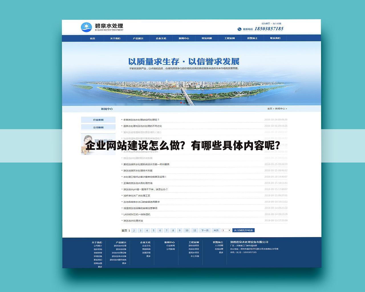Go to pagination page 4

(x=147, y=230)
